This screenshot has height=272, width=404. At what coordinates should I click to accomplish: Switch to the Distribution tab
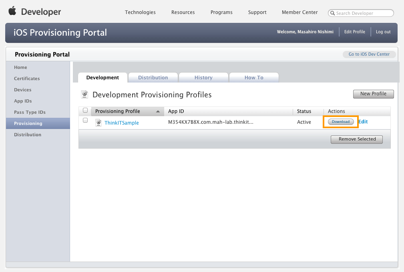click(153, 78)
